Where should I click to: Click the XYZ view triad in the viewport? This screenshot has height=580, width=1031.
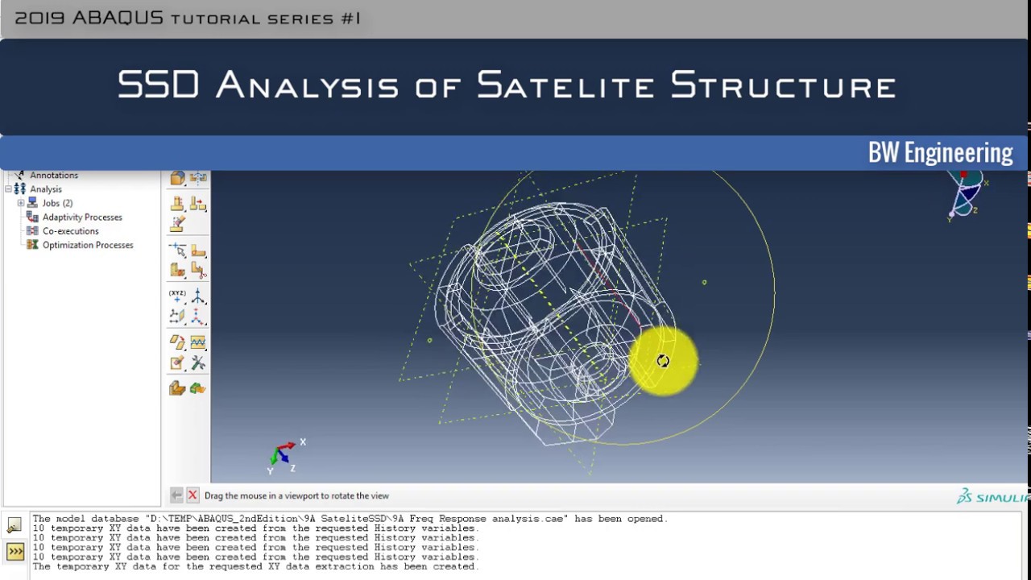285,457
